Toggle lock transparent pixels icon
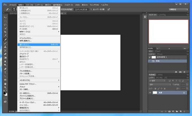This screenshot has width=192, height=116. point(155,89)
